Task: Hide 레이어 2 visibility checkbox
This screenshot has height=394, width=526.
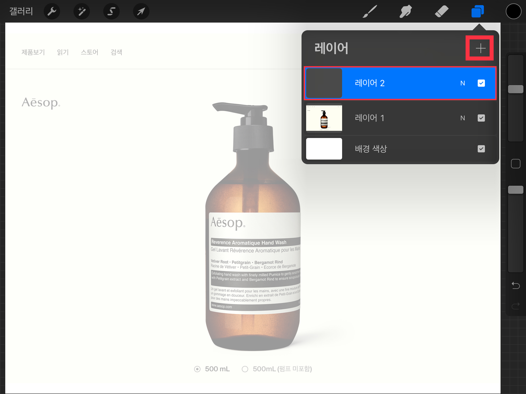Action: [481, 83]
